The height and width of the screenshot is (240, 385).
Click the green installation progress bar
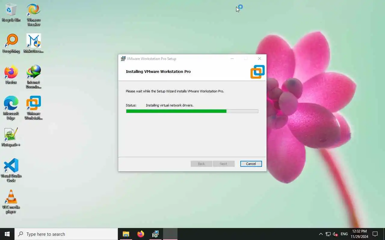coord(192,111)
